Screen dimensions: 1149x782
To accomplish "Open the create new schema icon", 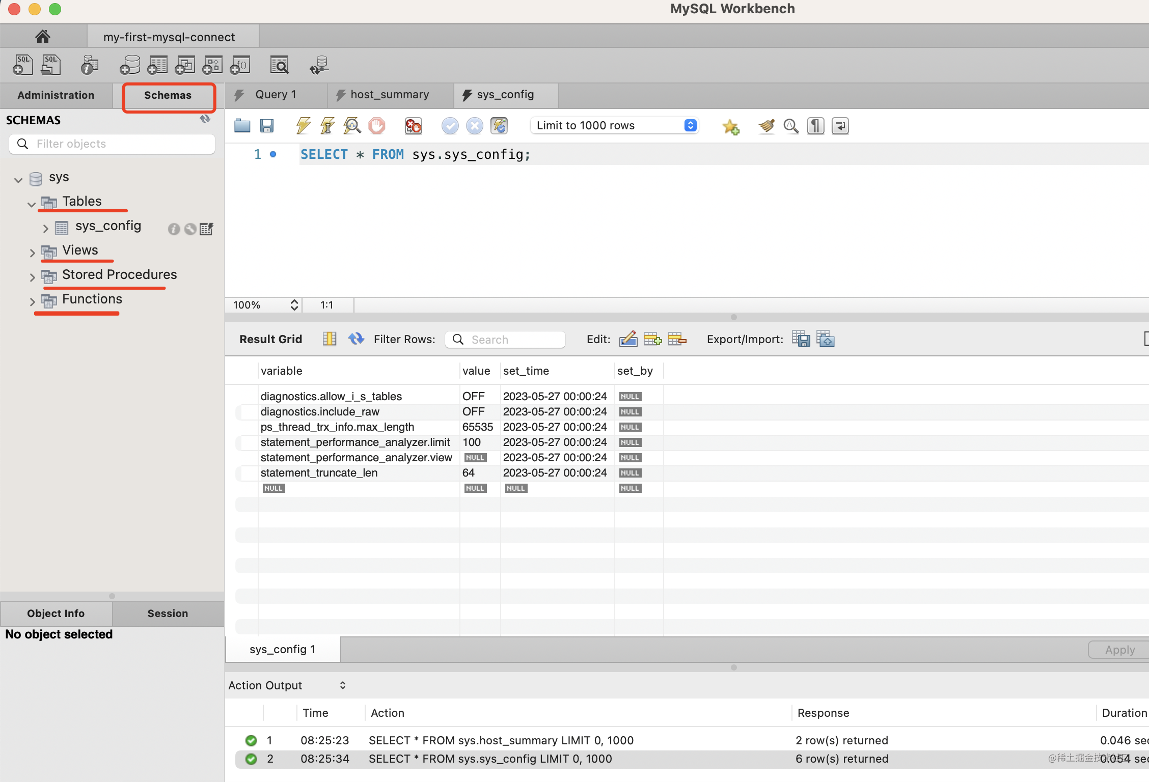I will point(130,65).
